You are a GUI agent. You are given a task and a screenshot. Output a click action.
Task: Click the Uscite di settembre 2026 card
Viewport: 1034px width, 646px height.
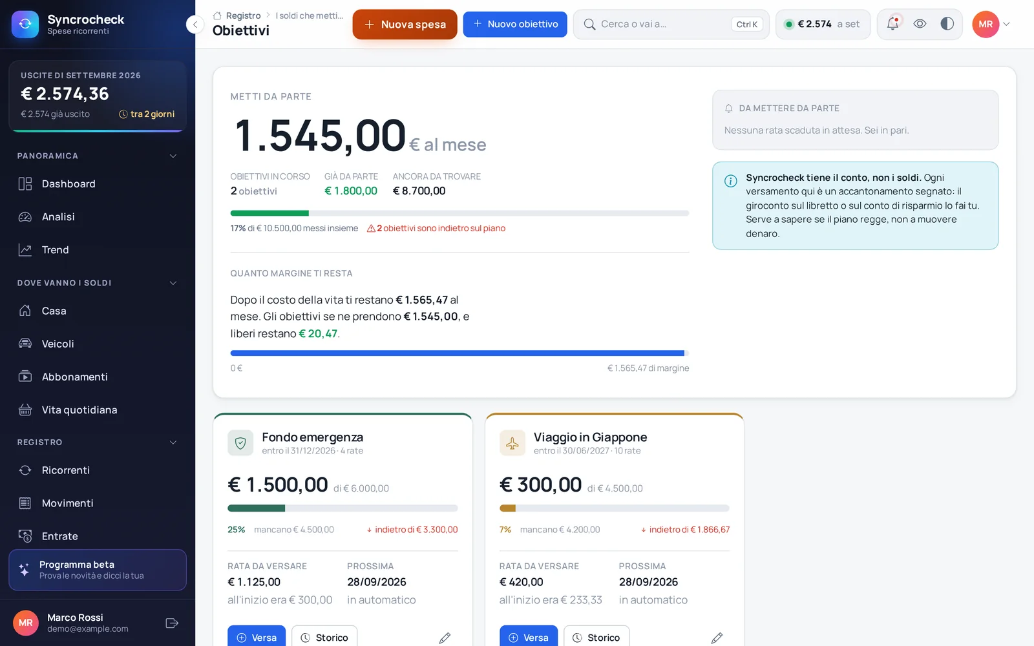click(98, 96)
